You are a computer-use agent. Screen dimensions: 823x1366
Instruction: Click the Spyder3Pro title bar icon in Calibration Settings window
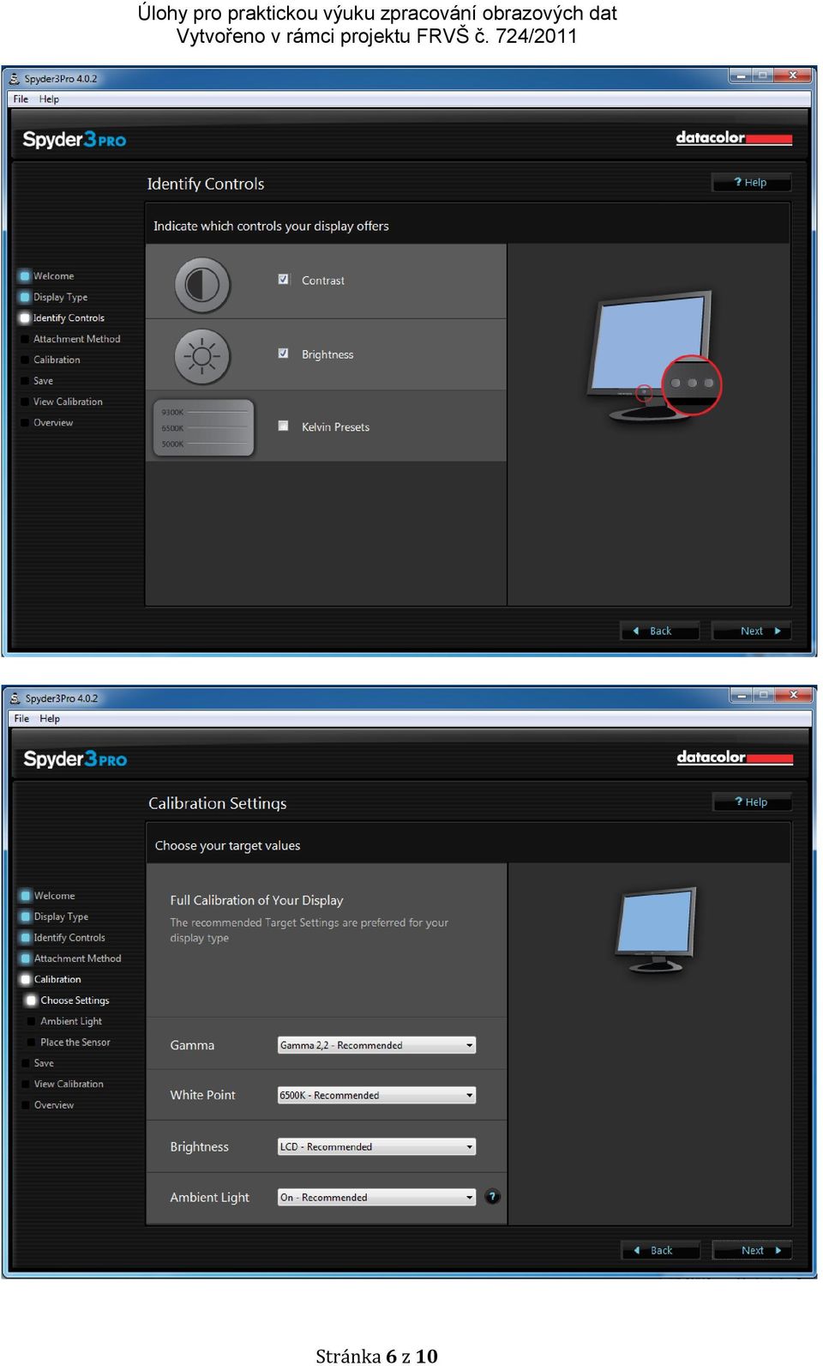click(15, 698)
